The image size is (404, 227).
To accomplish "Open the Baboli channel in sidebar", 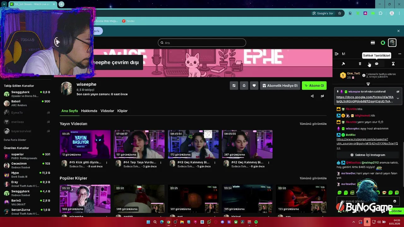I will (27, 103).
